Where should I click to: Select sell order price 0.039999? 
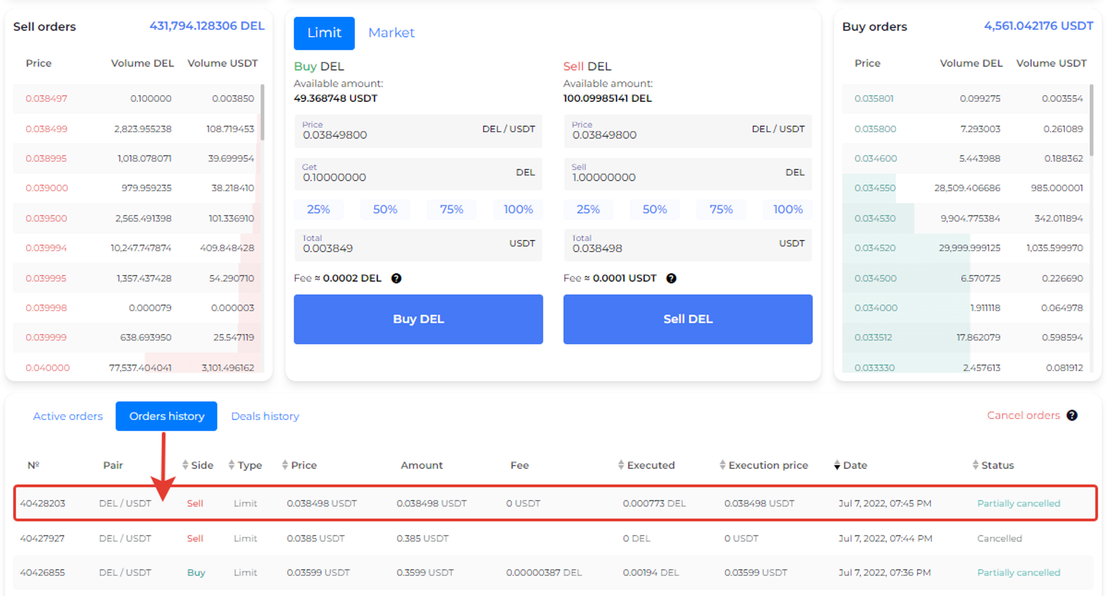tap(46, 337)
